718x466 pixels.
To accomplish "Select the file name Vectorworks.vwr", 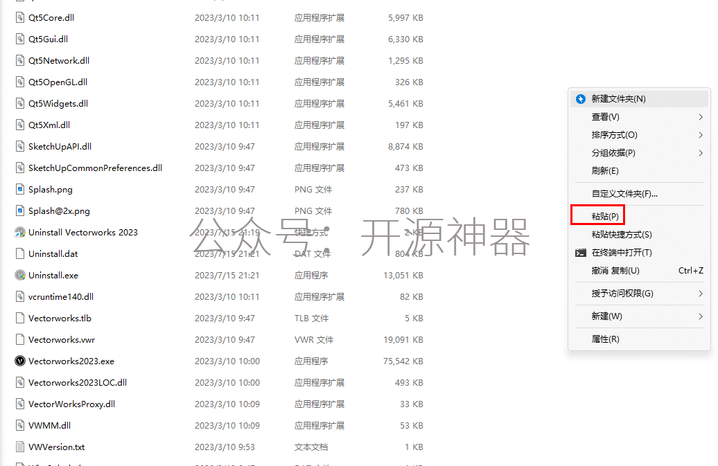I will 62,340.
